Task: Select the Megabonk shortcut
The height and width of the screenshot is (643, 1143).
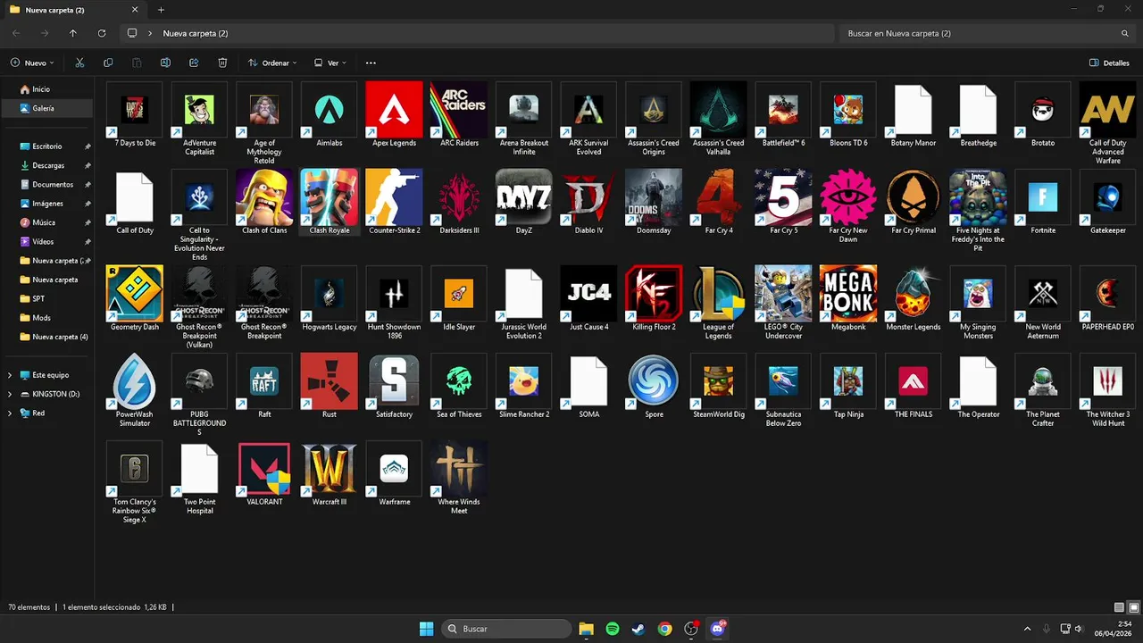Action: point(848,299)
